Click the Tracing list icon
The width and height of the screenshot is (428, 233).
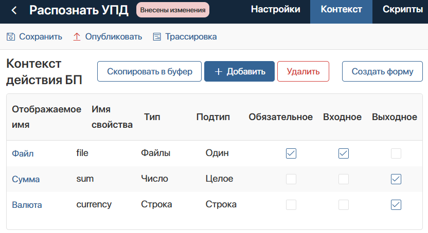pyautogui.click(x=157, y=37)
